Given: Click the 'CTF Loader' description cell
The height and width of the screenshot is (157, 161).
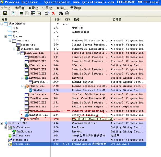Looking at the screenshot, I should point(80,140).
